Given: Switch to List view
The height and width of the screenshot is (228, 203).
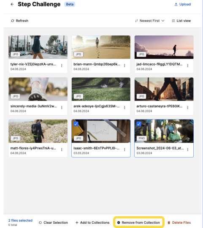Looking at the screenshot, I should 181,21.
